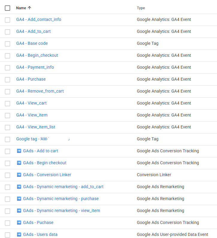This screenshot has height=238, width=217.
Task: Select checkbox for GA4 - View_cart
Action: (7, 104)
